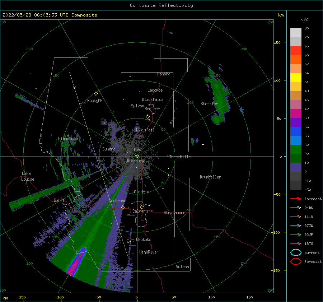Click the Lacombe label
Viewport: 323px width, 302px height.
click(155, 90)
